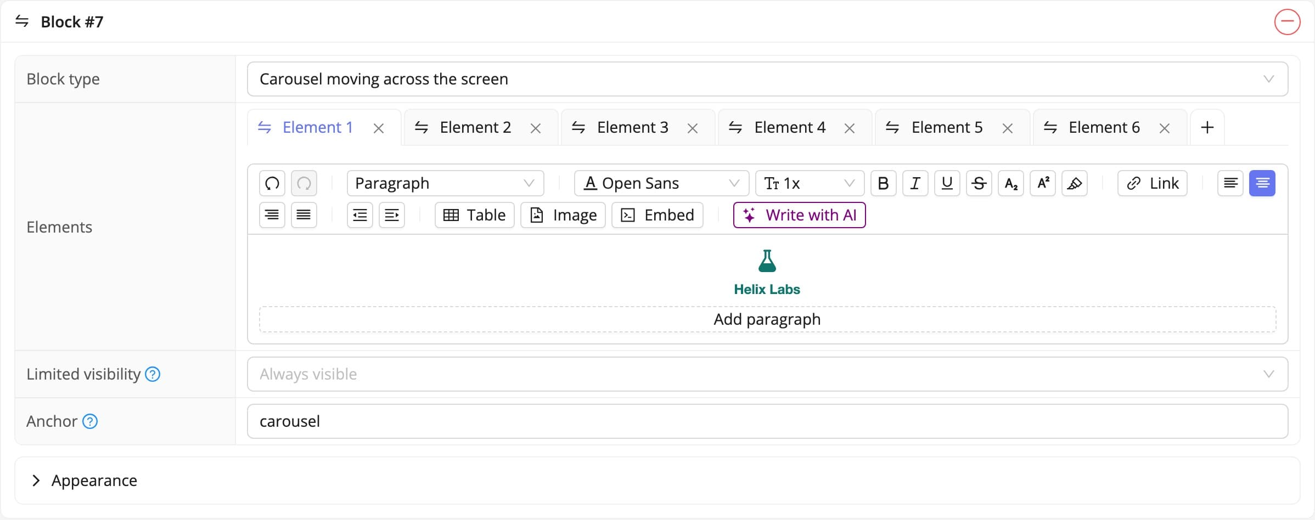Insert a table
The image size is (1315, 520).
tap(475, 215)
